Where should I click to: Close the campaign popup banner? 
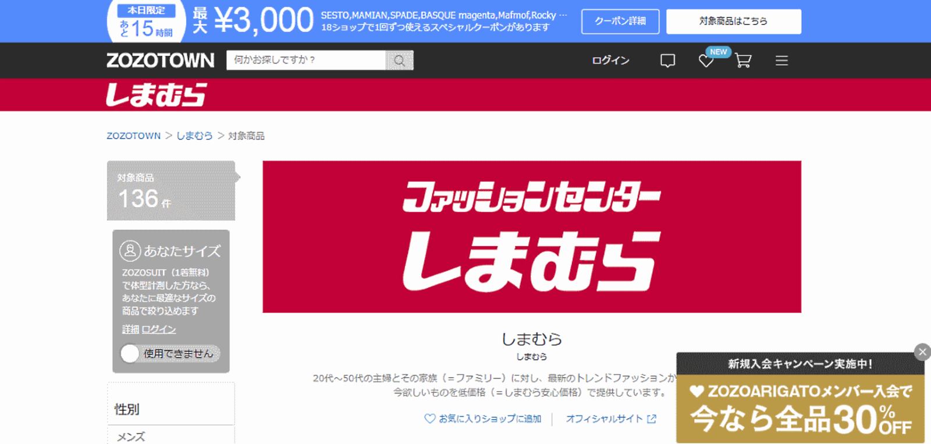(922, 352)
